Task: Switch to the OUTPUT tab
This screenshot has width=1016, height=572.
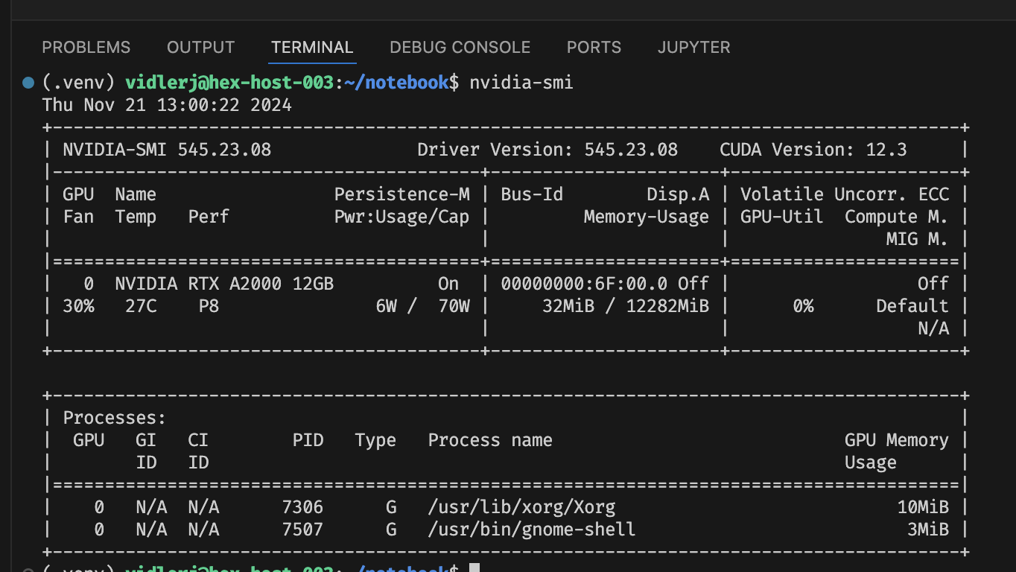Action: pyautogui.click(x=201, y=48)
